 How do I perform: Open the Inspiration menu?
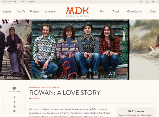click(x=50, y=12)
